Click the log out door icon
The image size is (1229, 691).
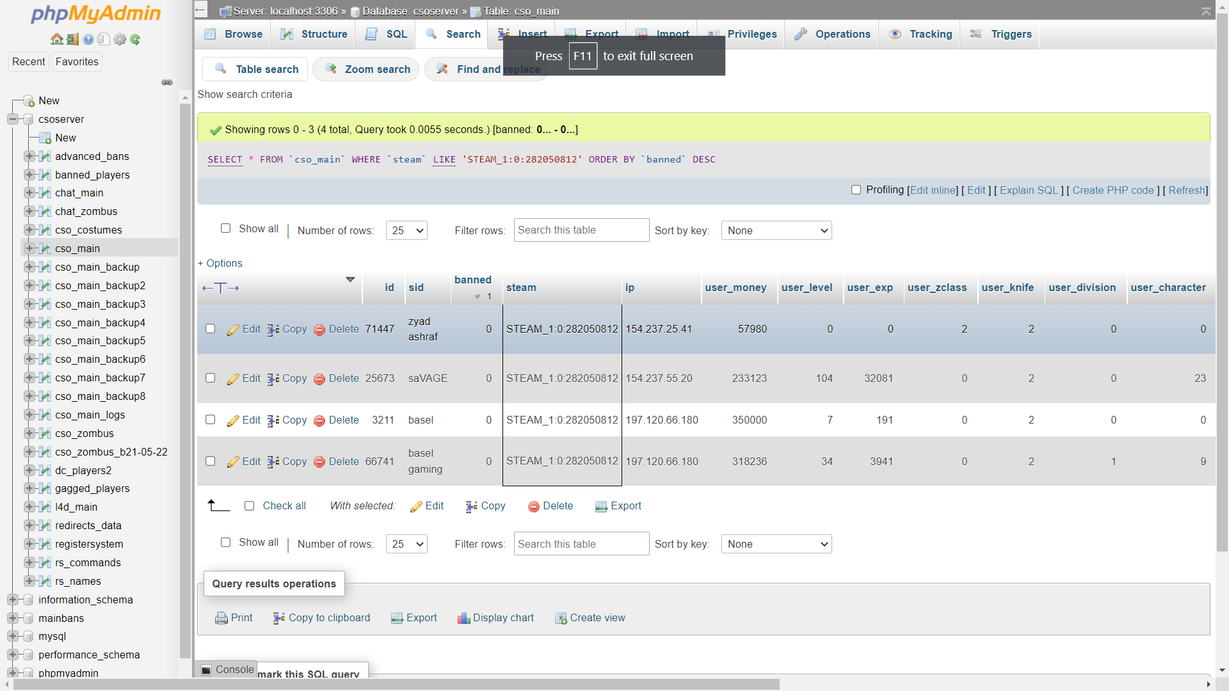click(x=72, y=40)
